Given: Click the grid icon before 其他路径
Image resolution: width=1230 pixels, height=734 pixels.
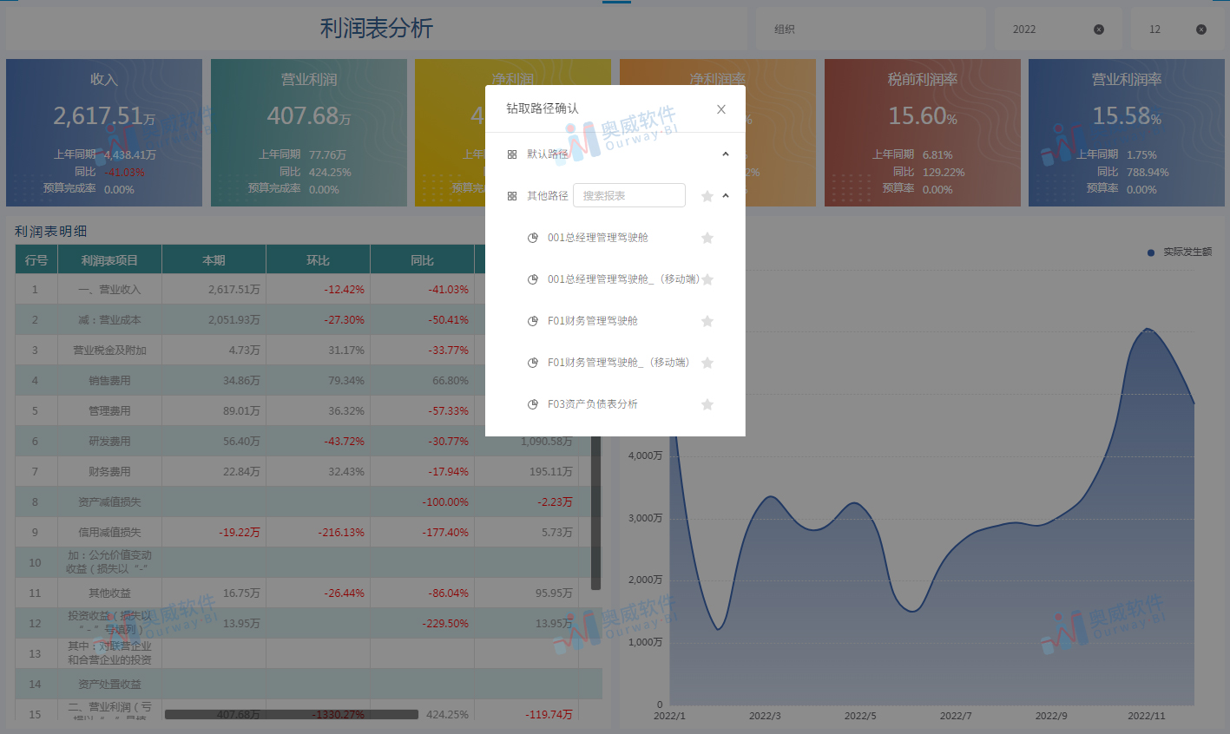Looking at the screenshot, I should [x=511, y=195].
